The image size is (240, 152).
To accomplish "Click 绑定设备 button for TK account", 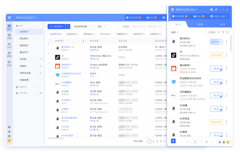I will [216, 55].
